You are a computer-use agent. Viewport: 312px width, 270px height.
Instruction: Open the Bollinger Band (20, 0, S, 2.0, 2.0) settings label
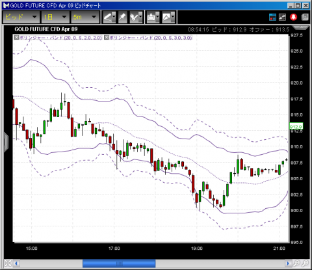coord(60,38)
